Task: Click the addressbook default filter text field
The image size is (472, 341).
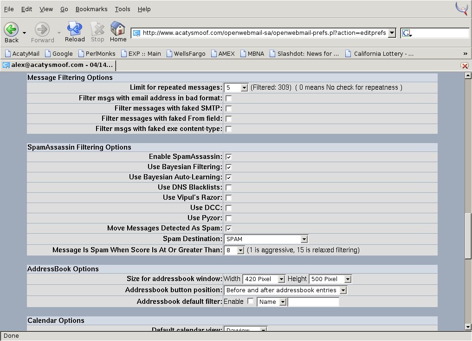Action: [x=313, y=302]
